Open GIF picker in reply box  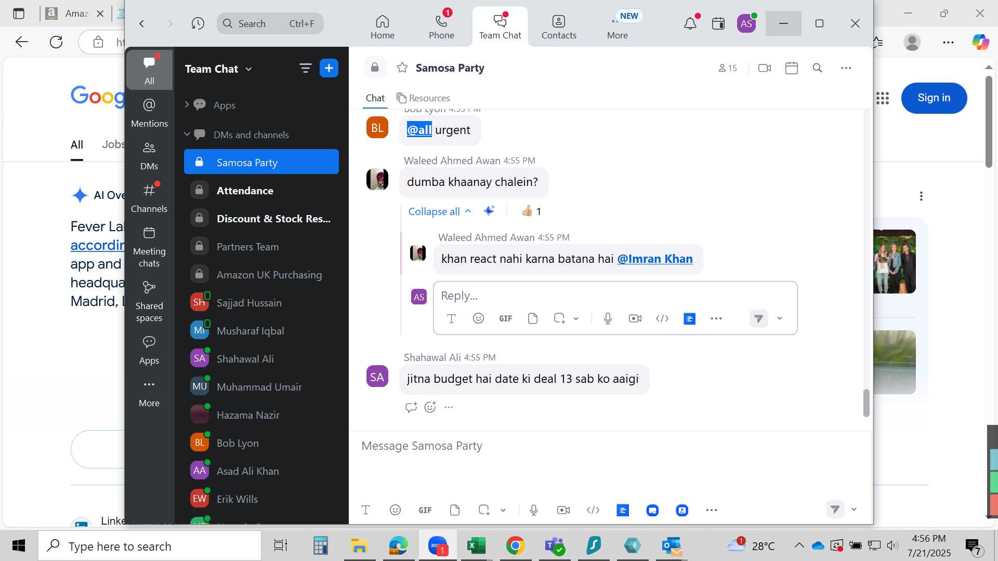pyautogui.click(x=506, y=318)
